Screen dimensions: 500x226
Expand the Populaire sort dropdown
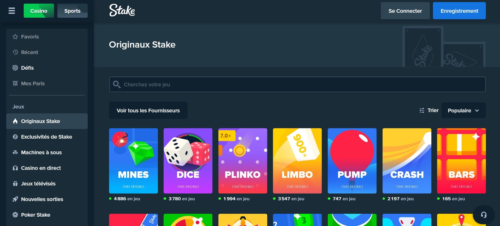(x=463, y=110)
